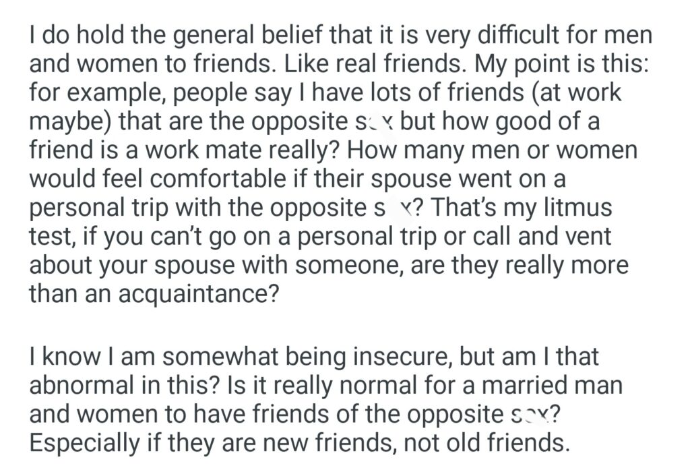Click the phrase "for example," in the text
The width and height of the screenshot is (690, 470).
[x=94, y=92]
